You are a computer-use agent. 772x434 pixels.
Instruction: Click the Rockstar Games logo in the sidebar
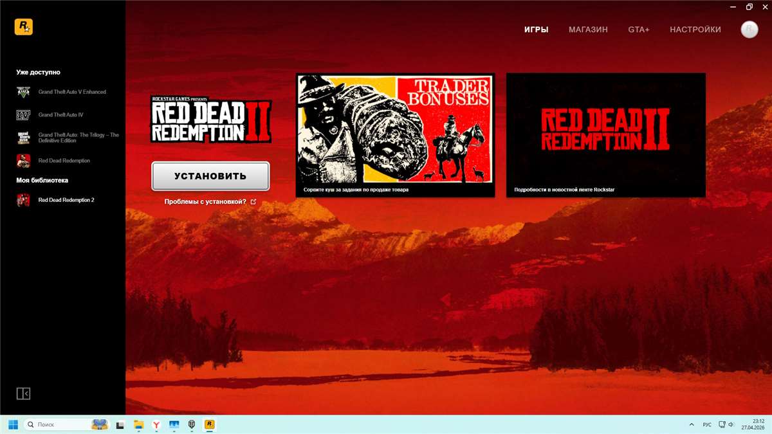coord(24,26)
